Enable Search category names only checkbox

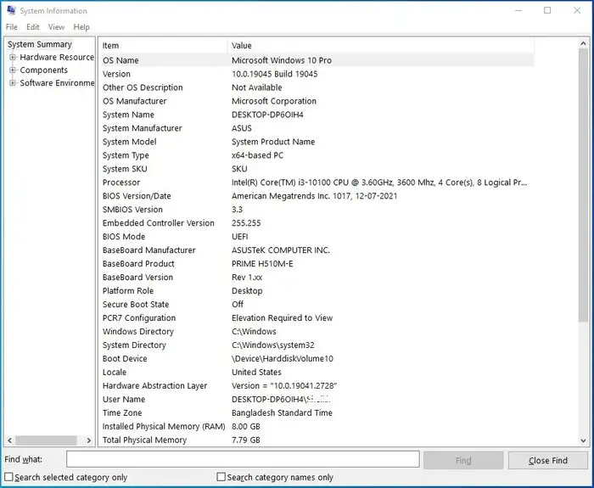(221, 478)
